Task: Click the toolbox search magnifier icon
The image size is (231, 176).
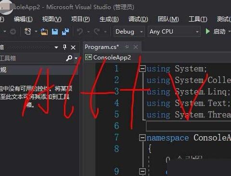Action: [69, 58]
